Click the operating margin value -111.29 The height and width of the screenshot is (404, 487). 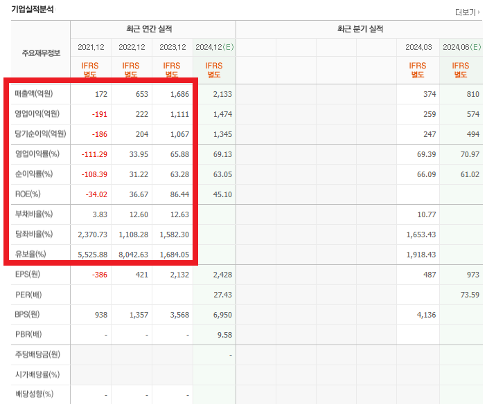tap(94, 154)
